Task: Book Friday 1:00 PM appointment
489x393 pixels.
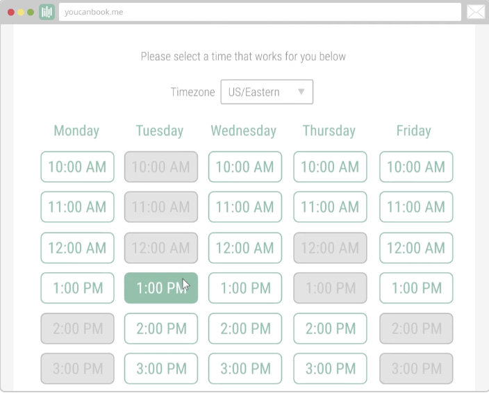Action: pyautogui.click(x=416, y=288)
